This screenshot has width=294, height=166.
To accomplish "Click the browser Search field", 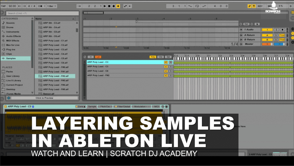I will (x=43, y=13).
